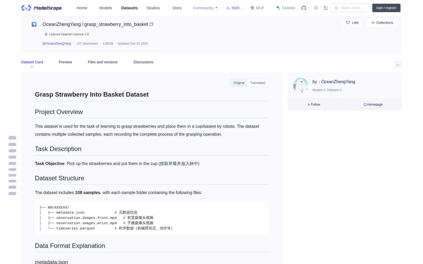
Task: Click the by：OceanZhengYang author name
Action: (334, 82)
